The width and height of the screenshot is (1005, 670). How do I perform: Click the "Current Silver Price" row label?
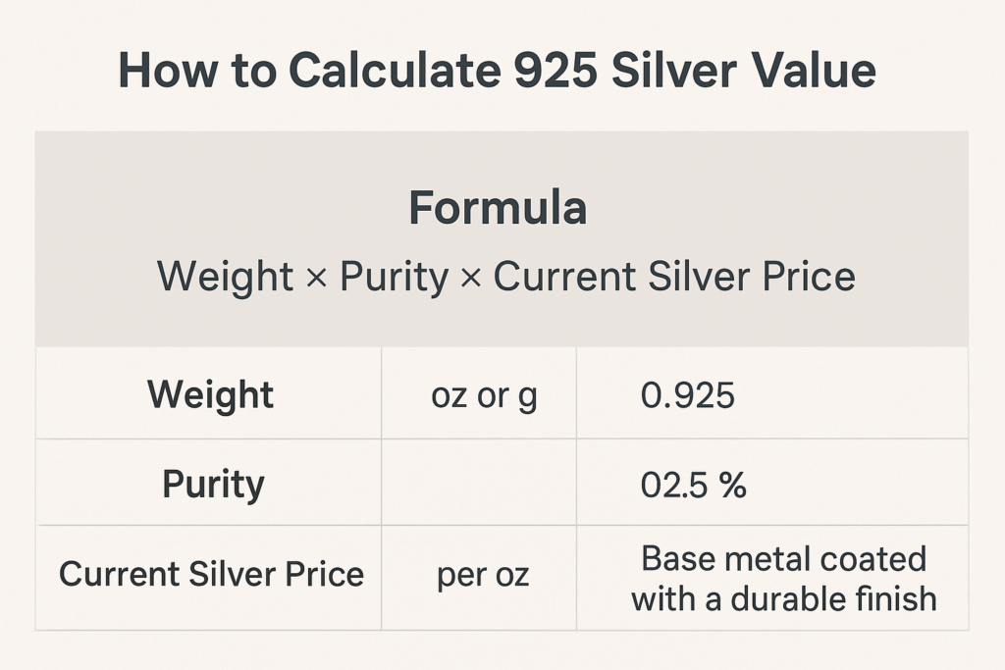(211, 574)
